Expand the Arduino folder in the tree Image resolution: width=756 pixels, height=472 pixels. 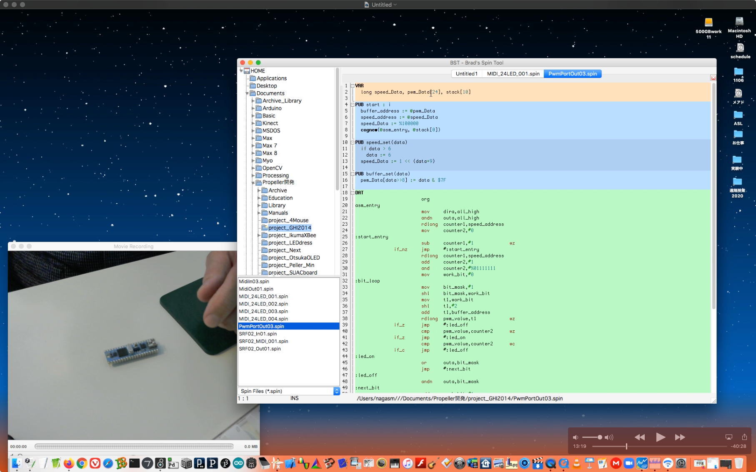point(253,108)
